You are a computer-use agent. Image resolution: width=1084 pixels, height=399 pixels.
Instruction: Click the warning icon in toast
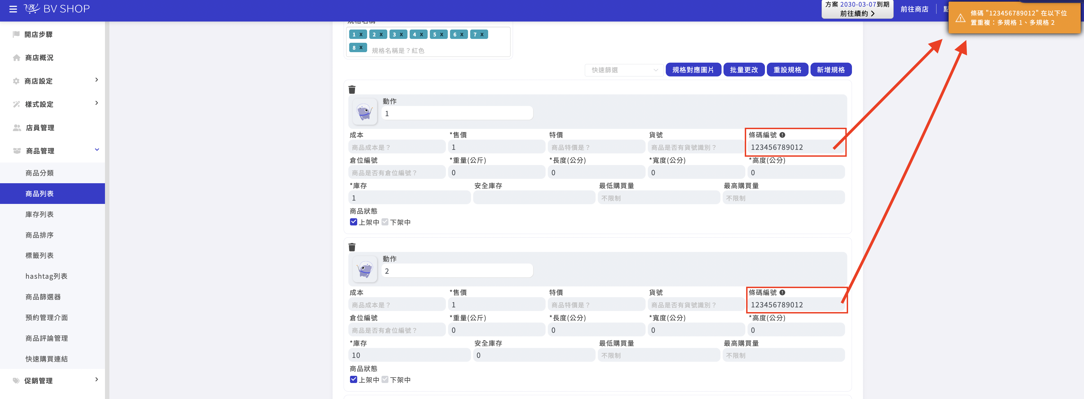960,18
